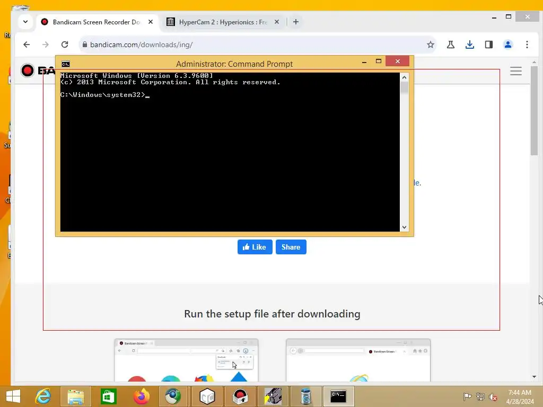Click 'Run the setup file after downloading' heading

[272, 314]
